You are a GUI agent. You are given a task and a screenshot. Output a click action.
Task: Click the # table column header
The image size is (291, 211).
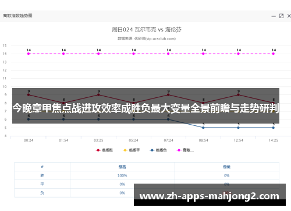point(42,167)
